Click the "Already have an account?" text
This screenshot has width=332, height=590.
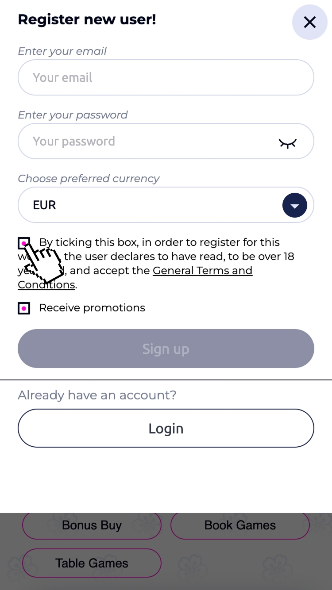pos(97,395)
